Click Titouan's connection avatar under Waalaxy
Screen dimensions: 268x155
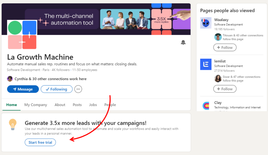pos(218,37)
